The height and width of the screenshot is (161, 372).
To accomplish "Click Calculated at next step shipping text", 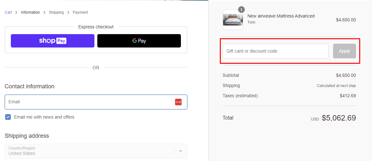I will 336,85.
